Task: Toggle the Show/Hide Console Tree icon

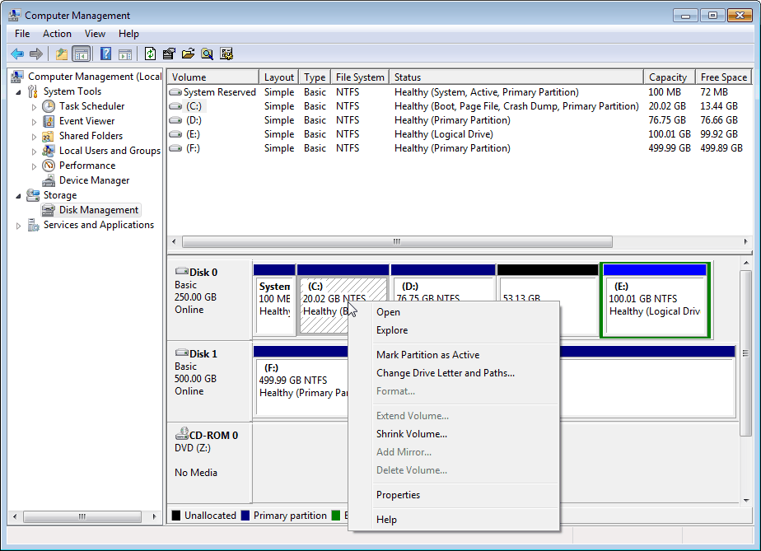Action: 81,54
